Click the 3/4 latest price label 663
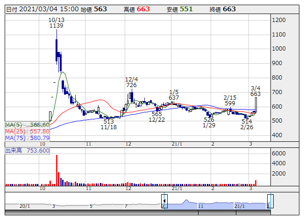This screenshot has height=220, width=305. (255, 94)
